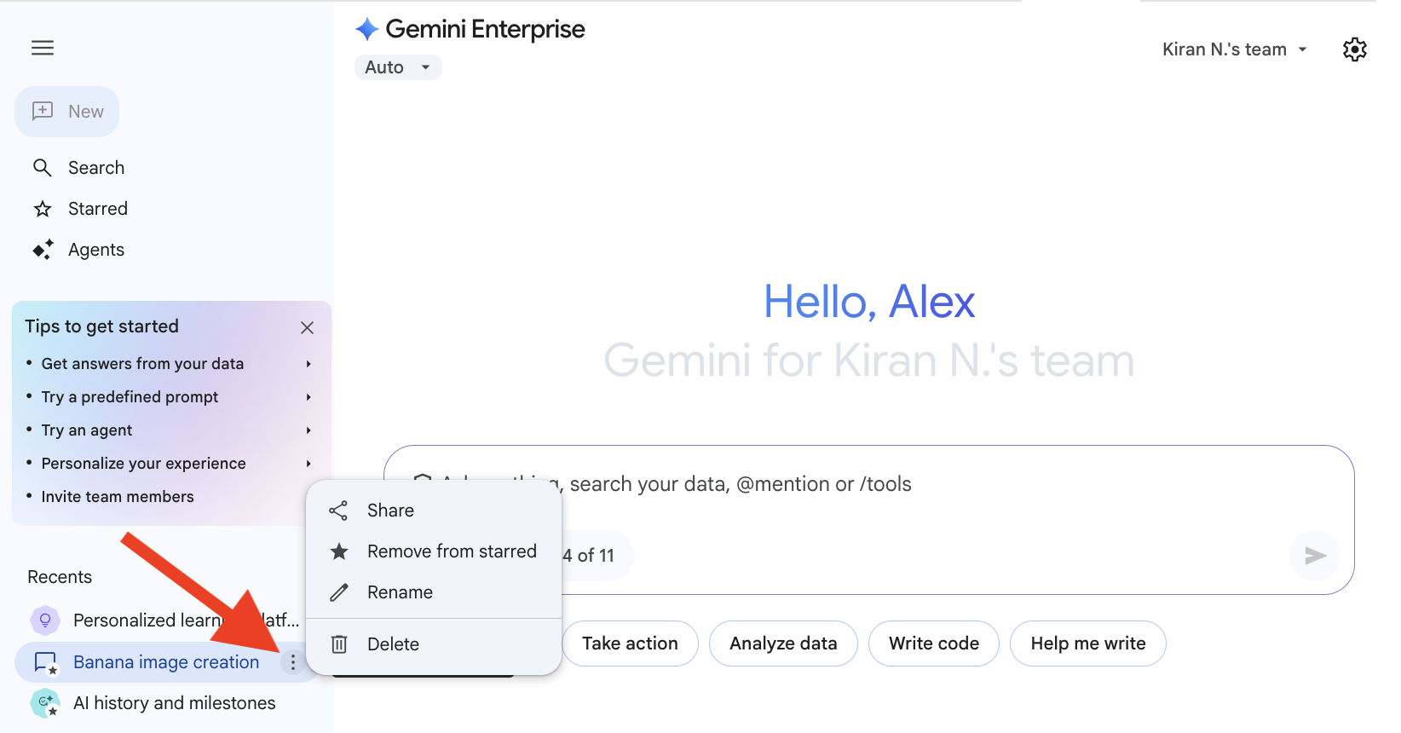
Task: Select Rename from the context menu
Action: (x=400, y=592)
